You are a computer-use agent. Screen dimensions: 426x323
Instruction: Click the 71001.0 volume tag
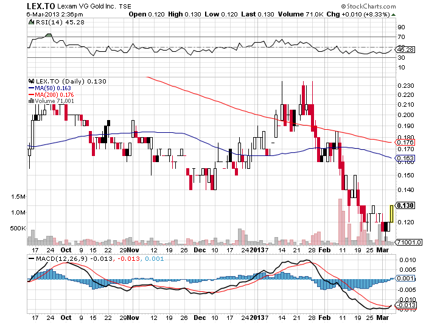(x=408, y=242)
